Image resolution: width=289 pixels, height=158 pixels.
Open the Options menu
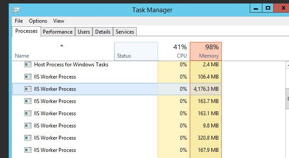point(38,21)
